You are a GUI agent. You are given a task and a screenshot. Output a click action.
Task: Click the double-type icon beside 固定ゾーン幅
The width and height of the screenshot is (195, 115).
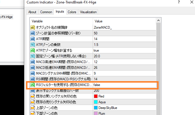click(x=33, y=56)
